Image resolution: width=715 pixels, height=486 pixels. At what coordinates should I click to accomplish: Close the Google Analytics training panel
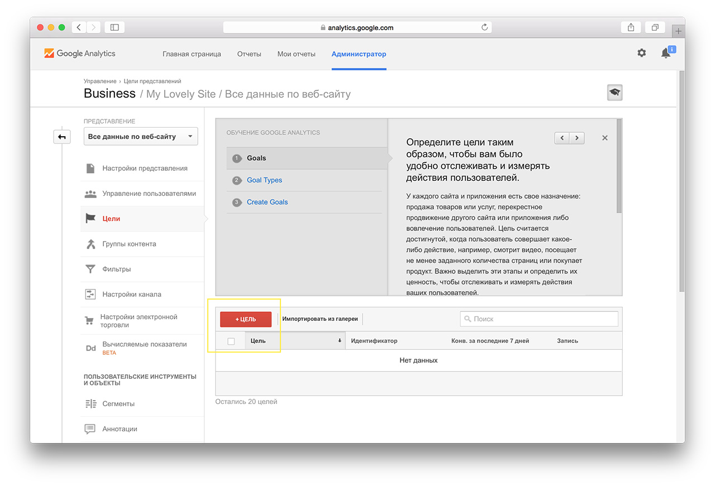pos(604,138)
